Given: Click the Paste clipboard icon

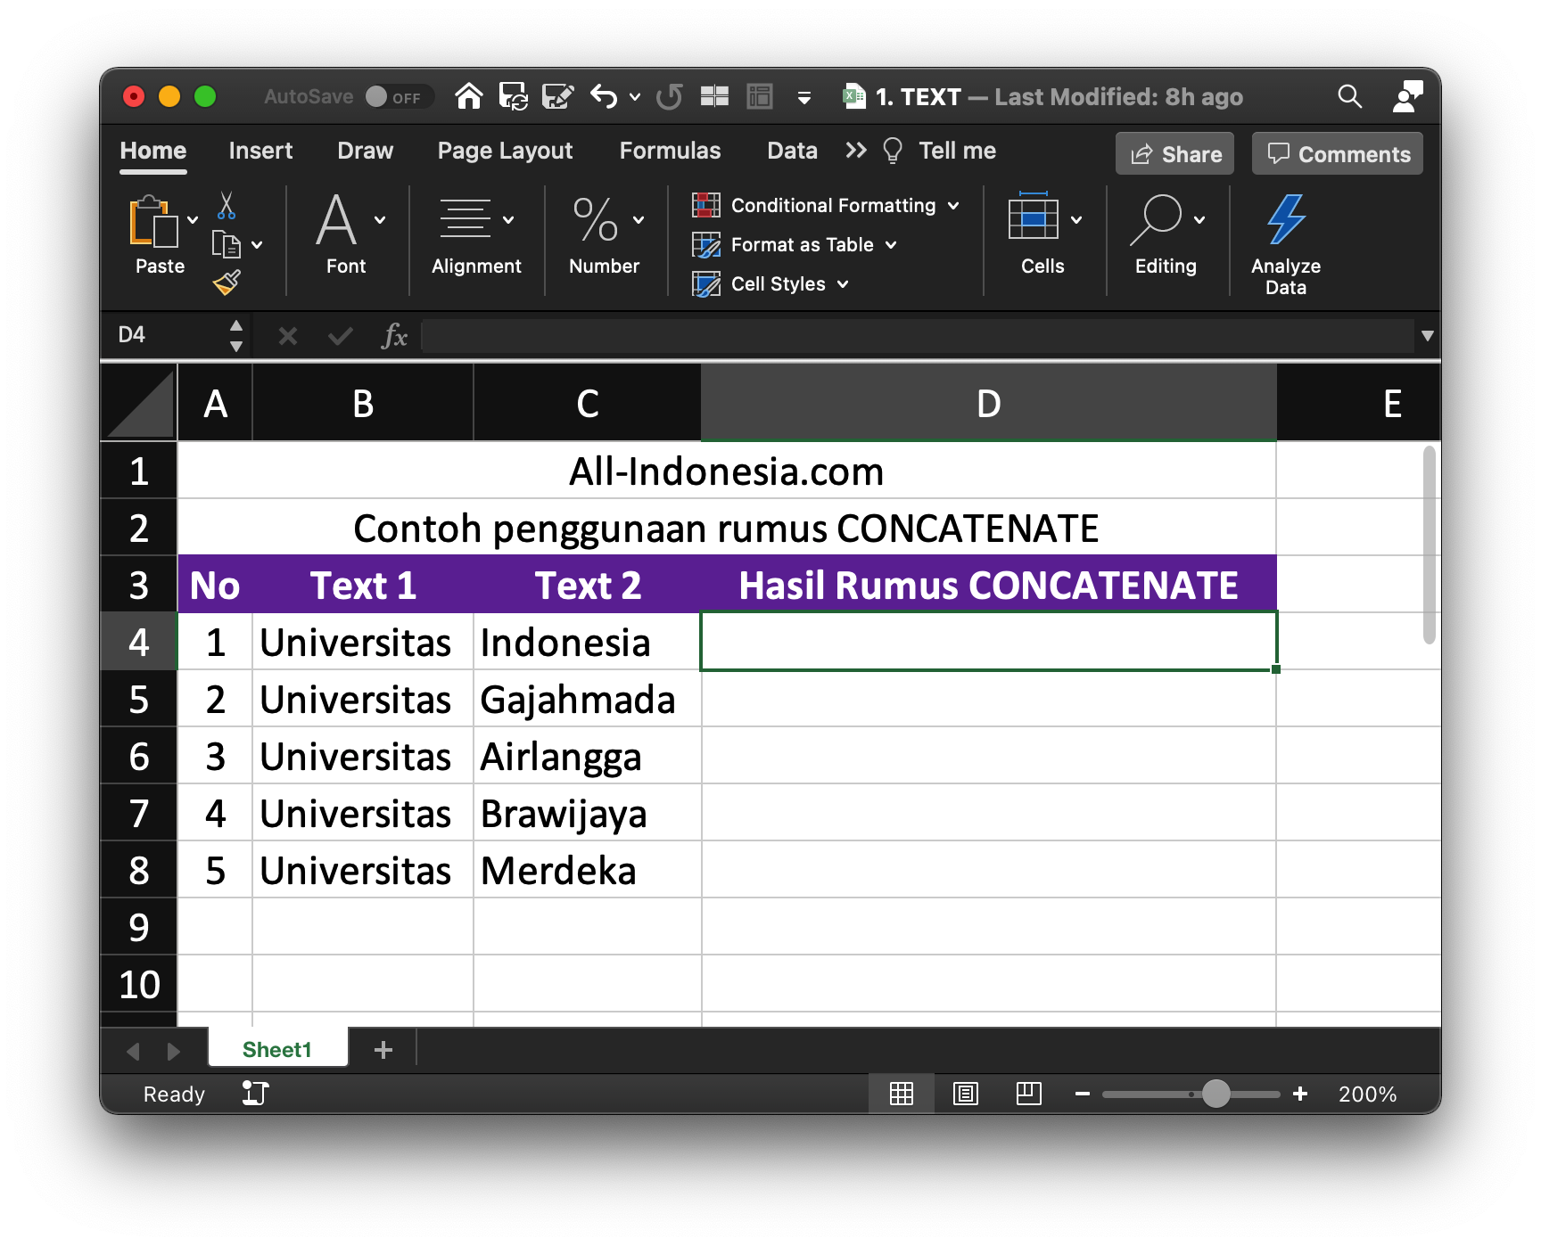Looking at the screenshot, I should click(152, 223).
